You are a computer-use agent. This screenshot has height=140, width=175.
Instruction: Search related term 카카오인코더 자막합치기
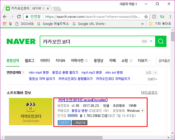point(113,79)
